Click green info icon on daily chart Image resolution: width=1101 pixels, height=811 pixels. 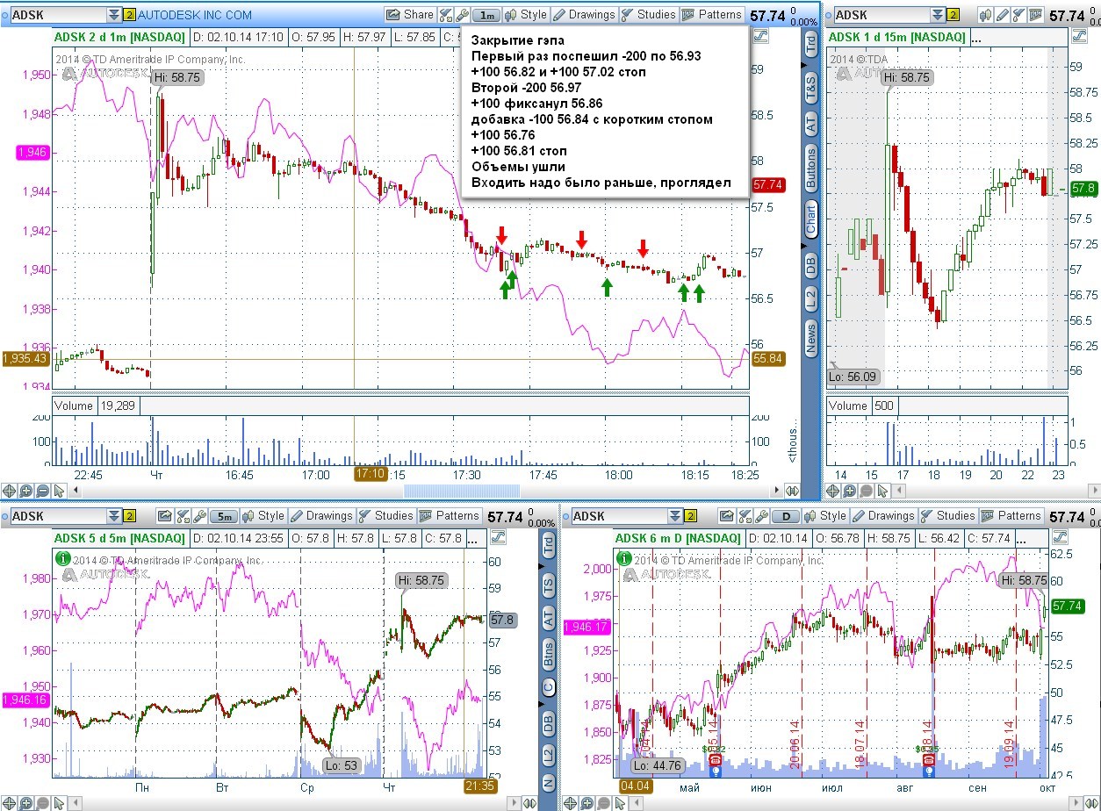[624, 557]
